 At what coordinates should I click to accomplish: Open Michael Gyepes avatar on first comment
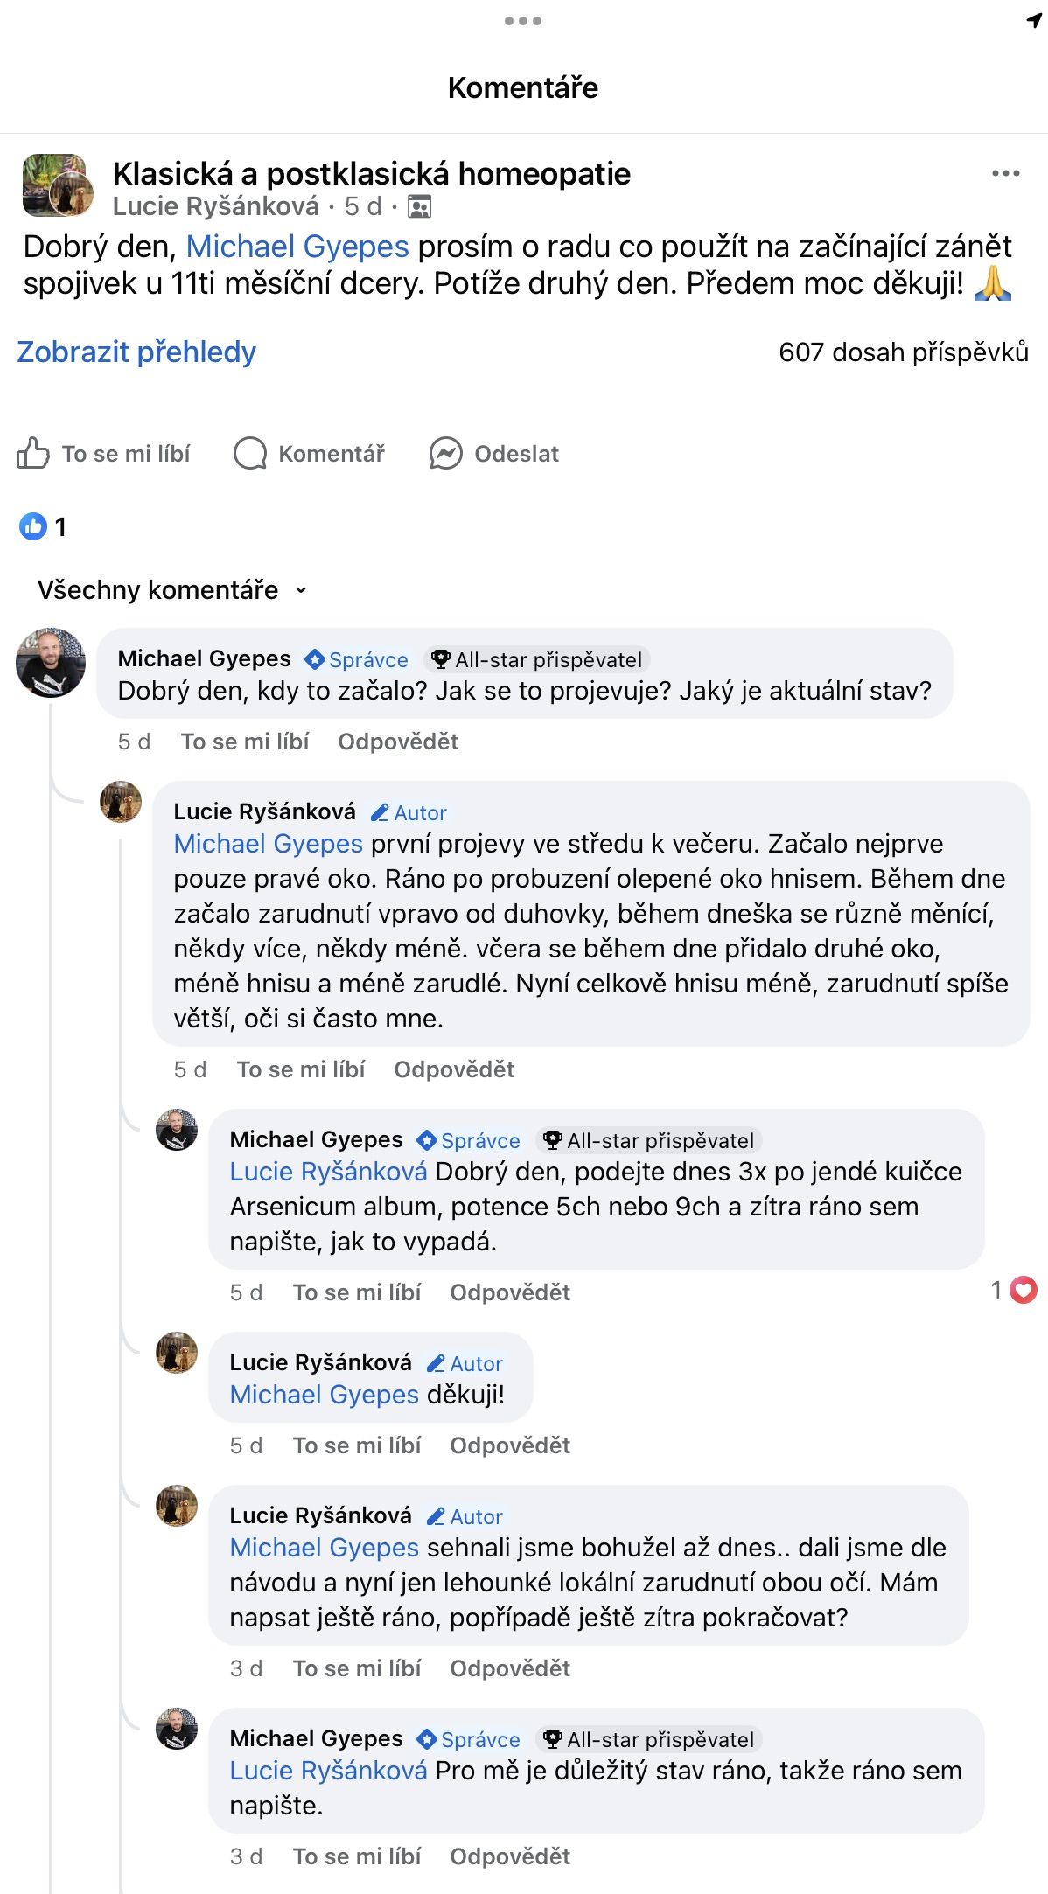click(x=51, y=663)
